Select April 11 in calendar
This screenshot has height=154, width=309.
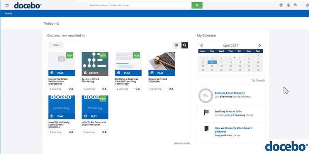211,62
